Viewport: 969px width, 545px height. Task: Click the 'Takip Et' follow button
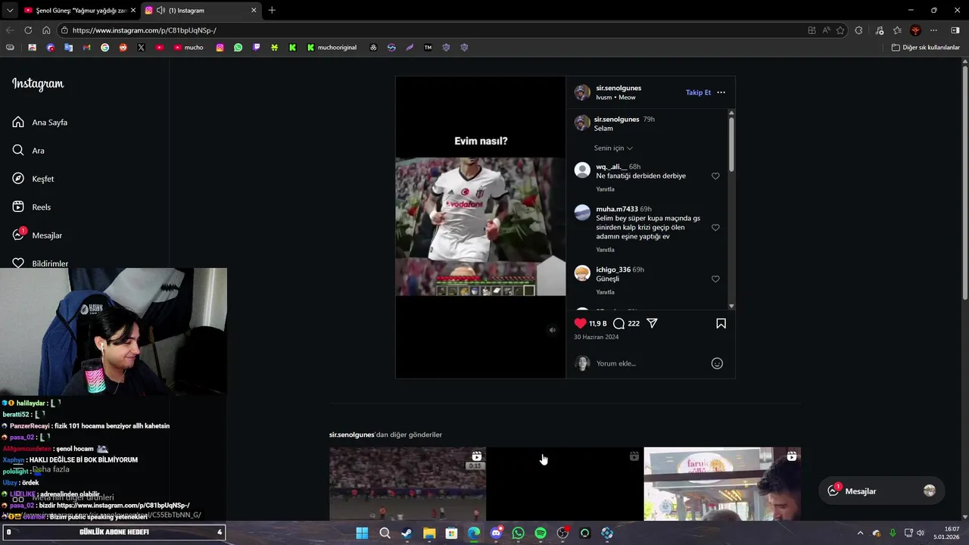(698, 92)
